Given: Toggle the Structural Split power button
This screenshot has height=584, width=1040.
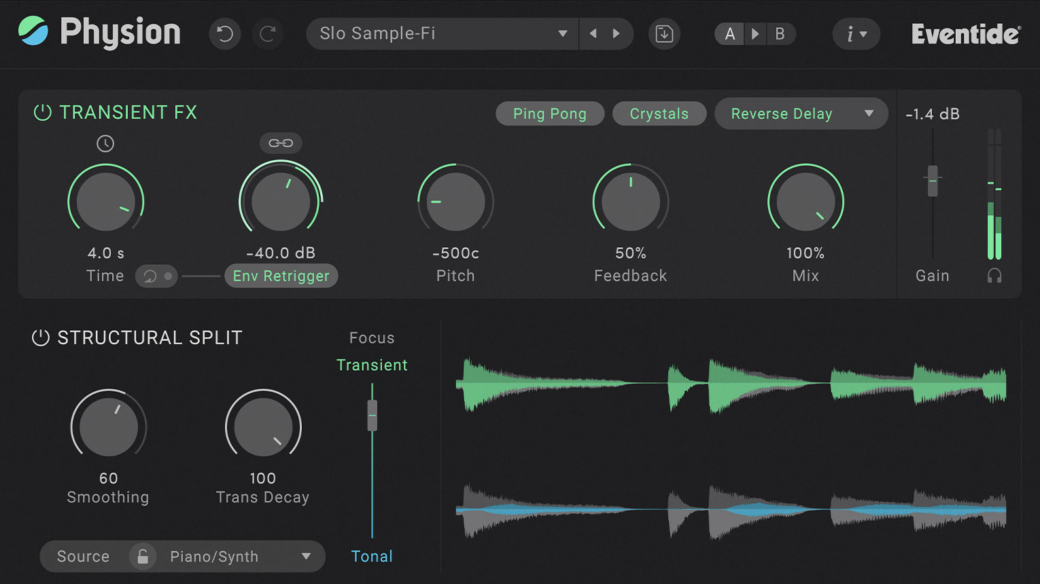Looking at the screenshot, I should pos(41,337).
